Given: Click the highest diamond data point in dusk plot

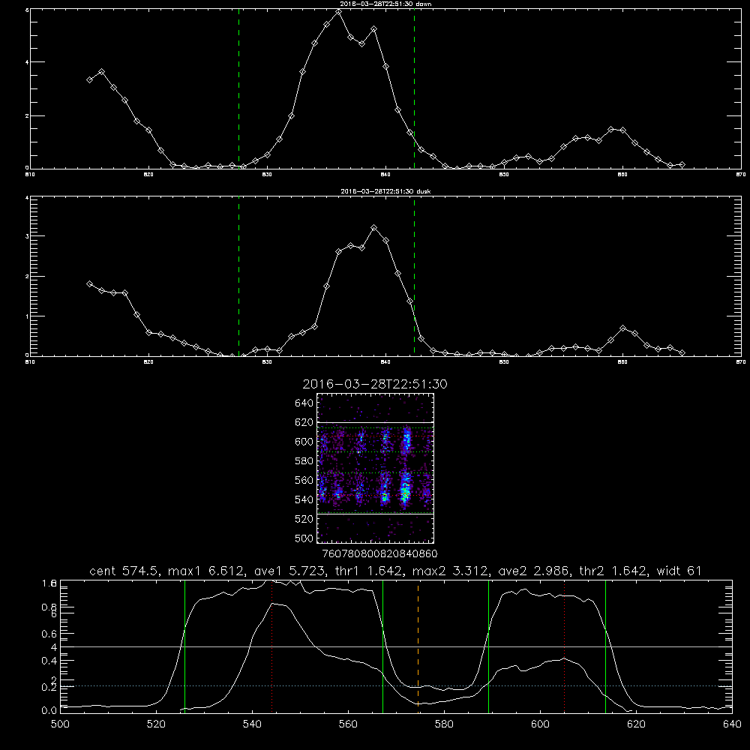Looking at the screenshot, I should pyautogui.click(x=374, y=228).
